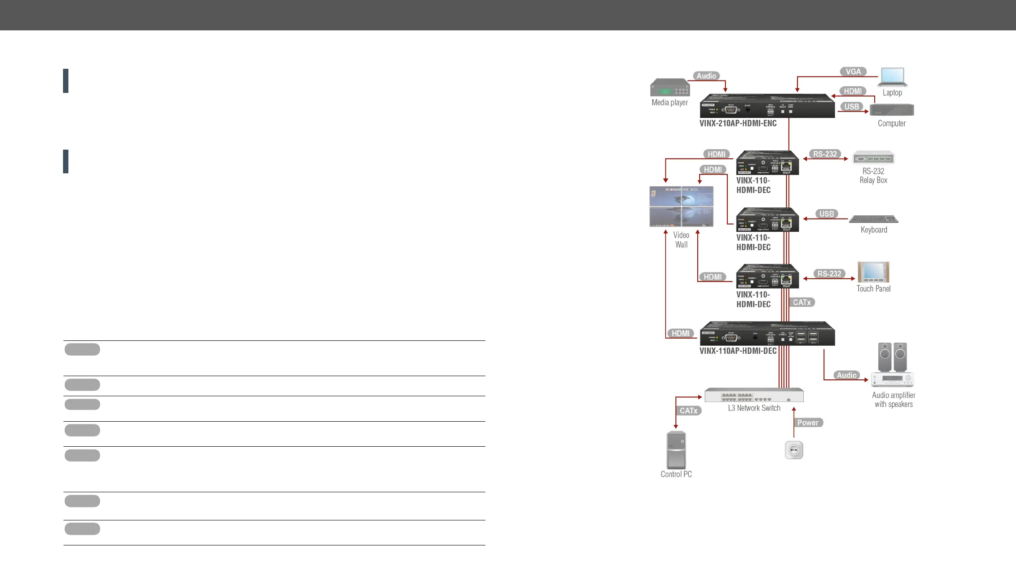Select the Laptop icon
The image size is (1016, 570).
click(892, 77)
